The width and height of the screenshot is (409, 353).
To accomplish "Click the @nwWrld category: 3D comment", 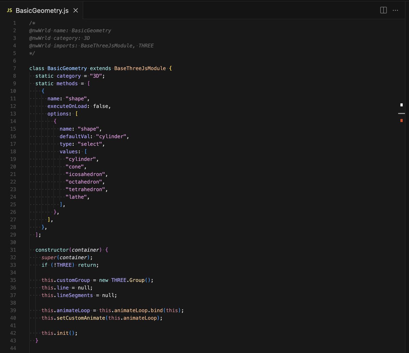I will pyautogui.click(x=60, y=38).
